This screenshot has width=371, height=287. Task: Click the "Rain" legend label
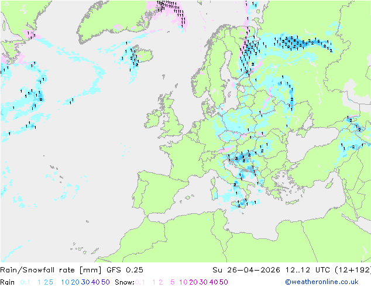click(8, 282)
